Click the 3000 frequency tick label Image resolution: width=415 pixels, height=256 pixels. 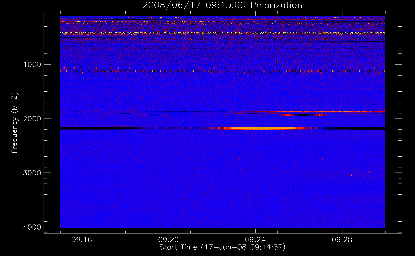[x=32, y=173]
